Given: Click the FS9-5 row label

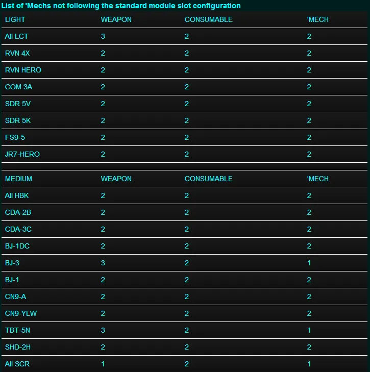Looking at the screenshot, I should point(15,137).
